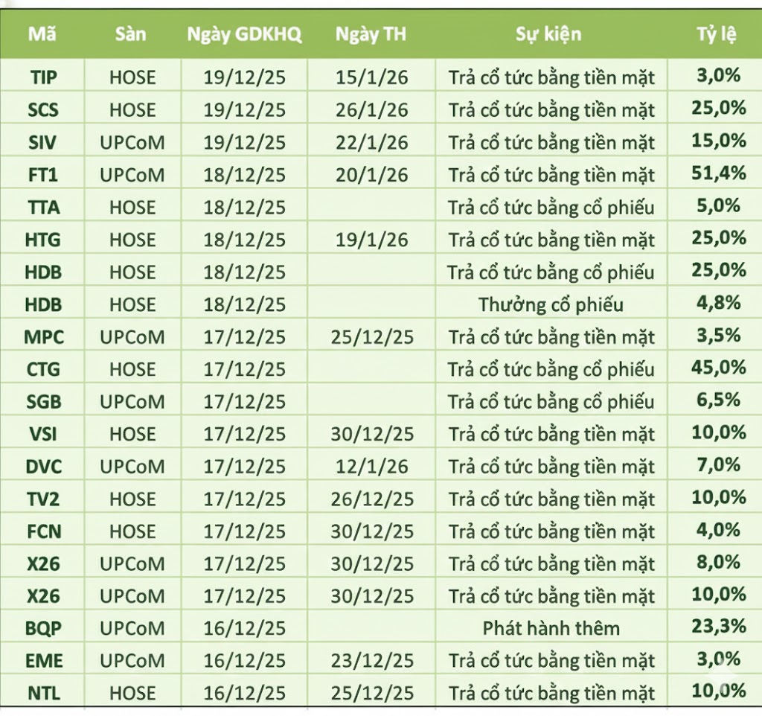The height and width of the screenshot is (716, 762).
Task: Select the "Sự kiện" column header
Action: (549, 34)
